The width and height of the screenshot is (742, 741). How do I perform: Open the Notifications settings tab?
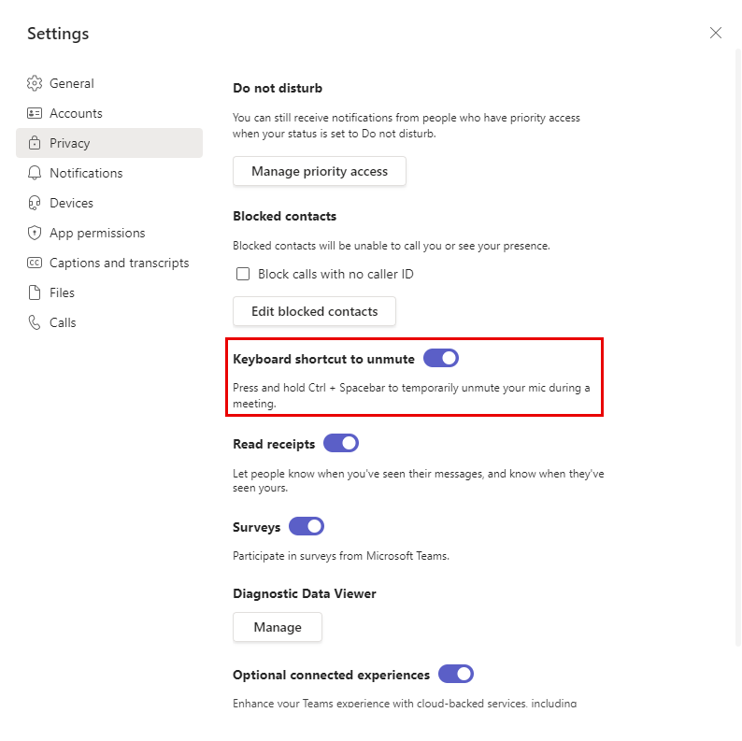tap(86, 173)
